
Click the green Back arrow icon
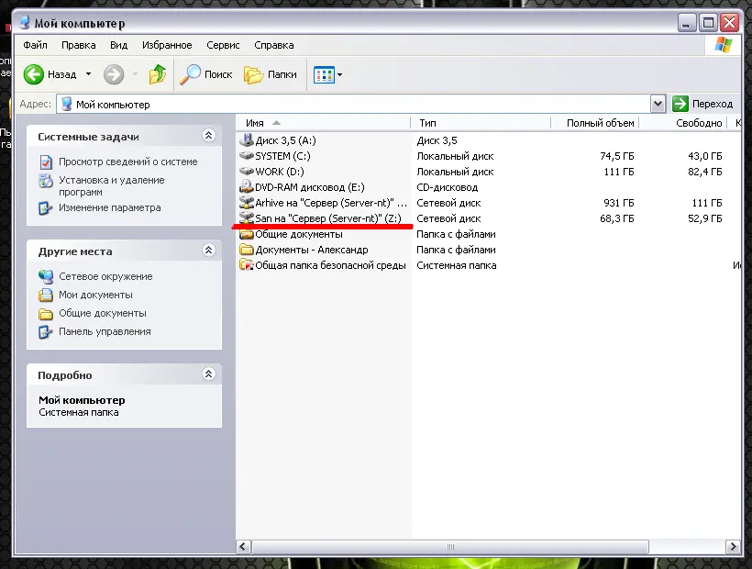pyautogui.click(x=34, y=74)
